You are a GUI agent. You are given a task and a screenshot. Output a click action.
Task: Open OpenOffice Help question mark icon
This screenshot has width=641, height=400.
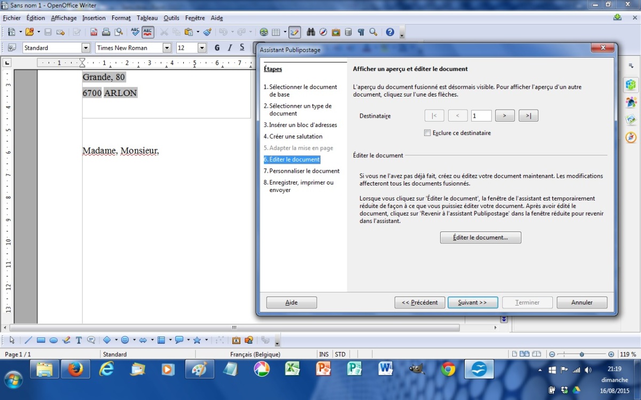click(x=390, y=32)
